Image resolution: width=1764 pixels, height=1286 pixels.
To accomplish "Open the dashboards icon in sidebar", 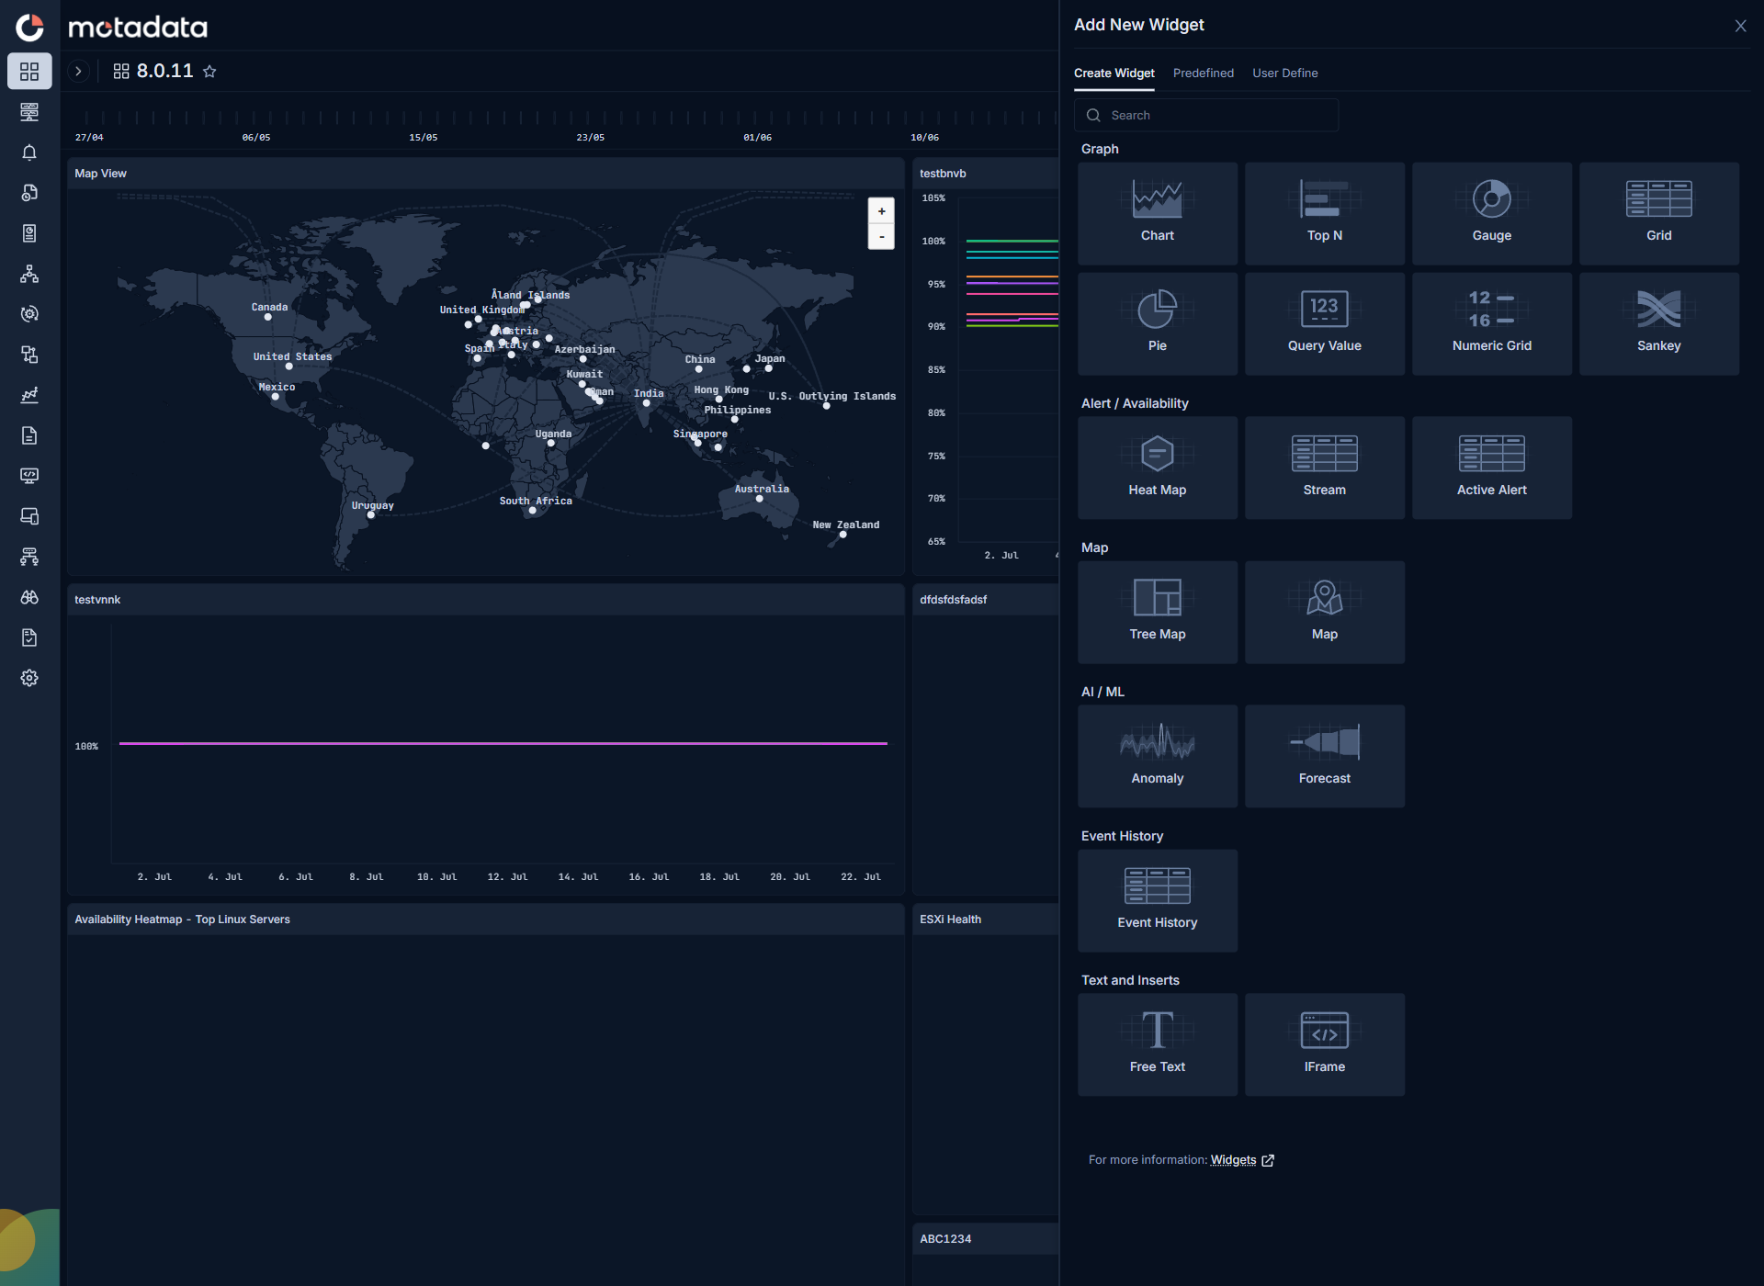I will click(29, 71).
